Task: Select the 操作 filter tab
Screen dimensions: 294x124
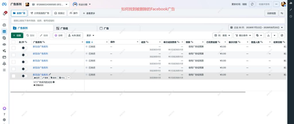Action: coord(74,13)
